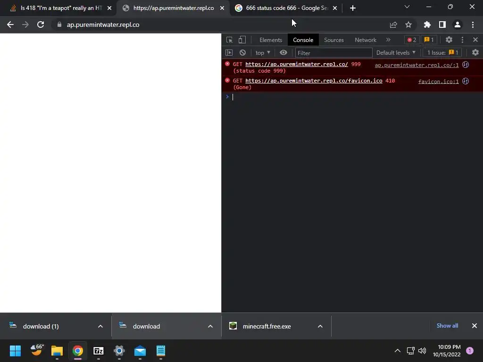
Task: Click the 1 Issue button
Action: [442, 53]
